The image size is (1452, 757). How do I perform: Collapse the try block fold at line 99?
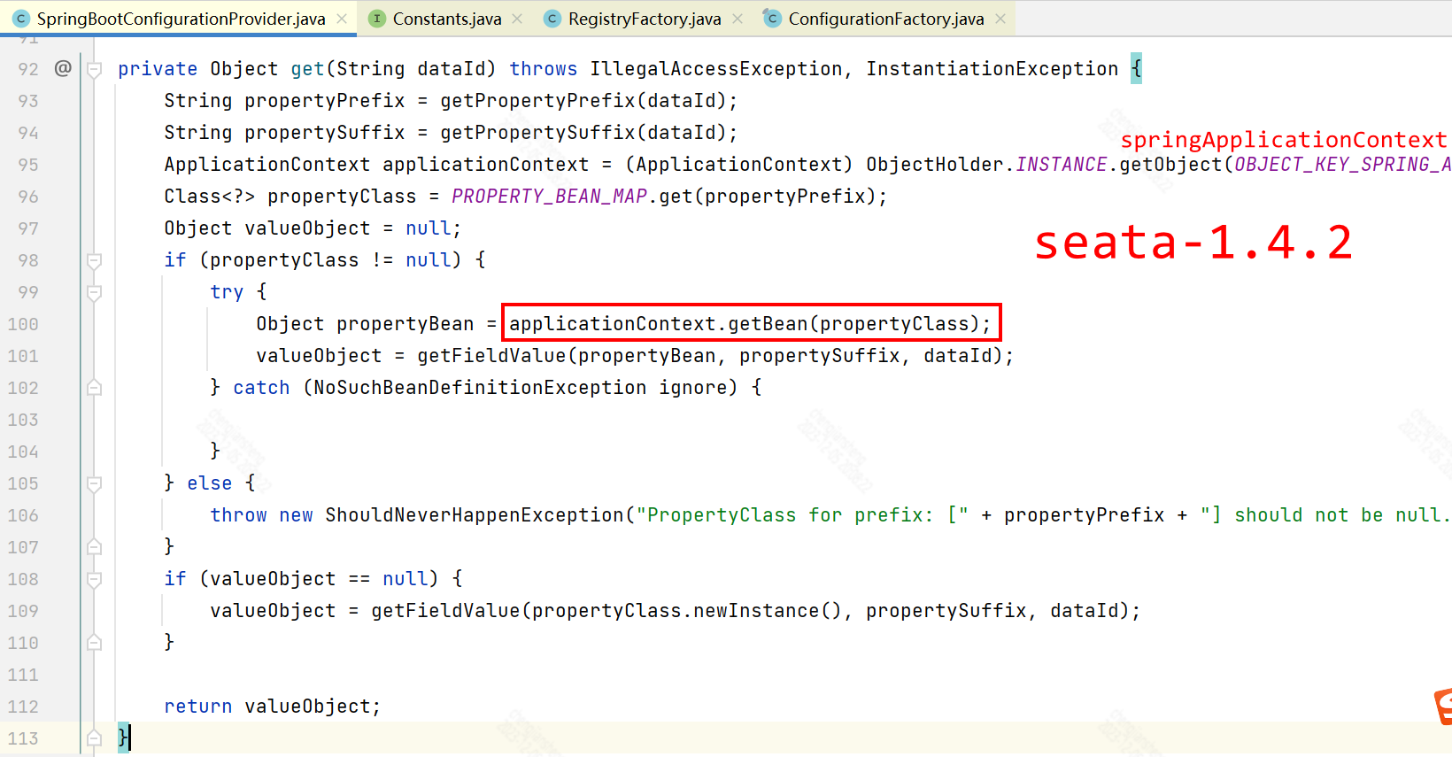pyautogui.click(x=94, y=292)
